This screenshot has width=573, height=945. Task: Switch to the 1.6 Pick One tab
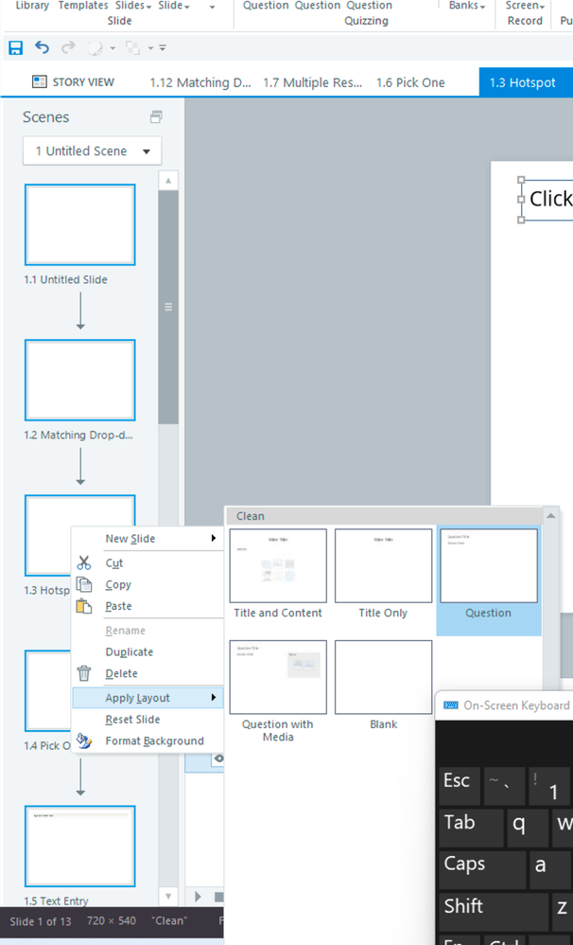pyautogui.click(x=410, y=82)
